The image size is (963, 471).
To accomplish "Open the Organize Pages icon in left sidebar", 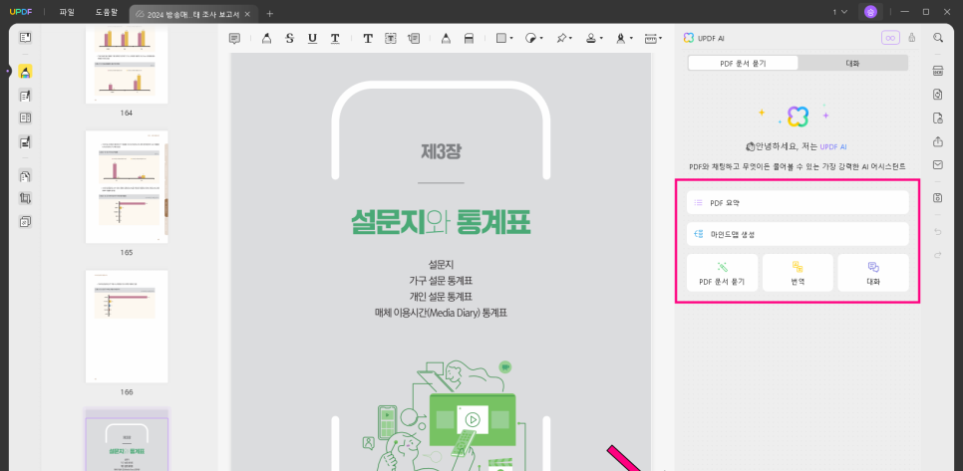I will (x=25, y=176).
